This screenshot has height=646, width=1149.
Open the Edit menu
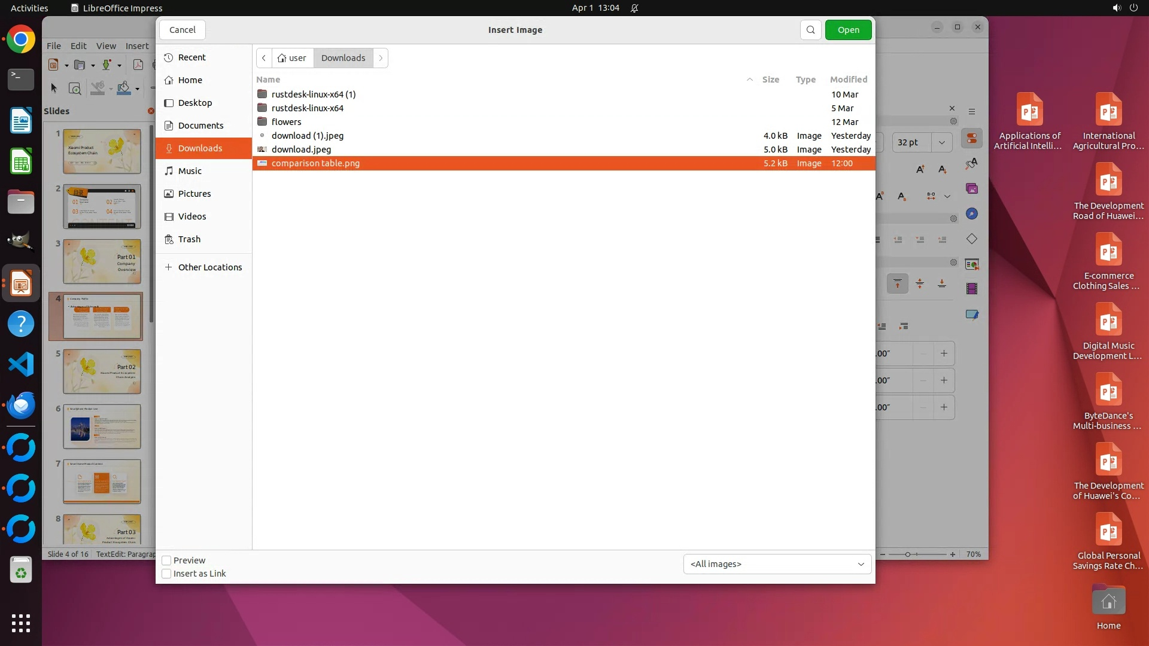pos(78,45)
